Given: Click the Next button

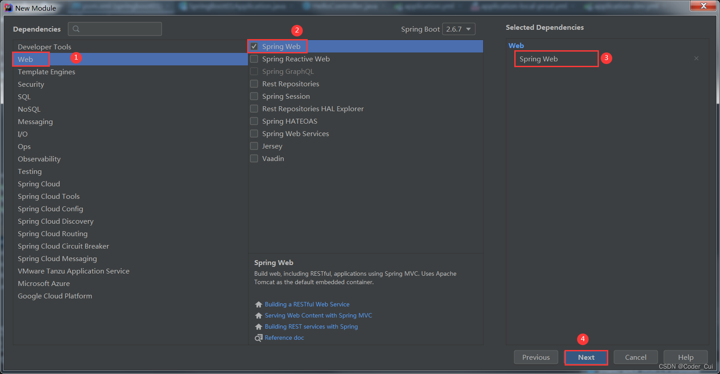Looking at the screenshot, I should point(586,357).
